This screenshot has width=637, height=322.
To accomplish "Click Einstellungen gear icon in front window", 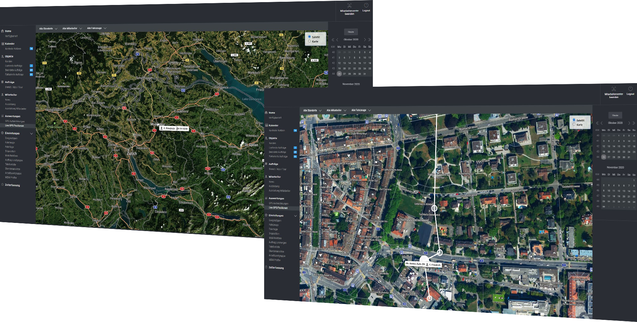I will click(x=266, y=215).
